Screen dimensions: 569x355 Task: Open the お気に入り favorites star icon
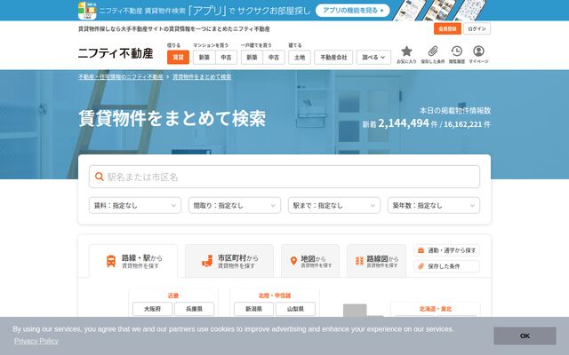406,55
